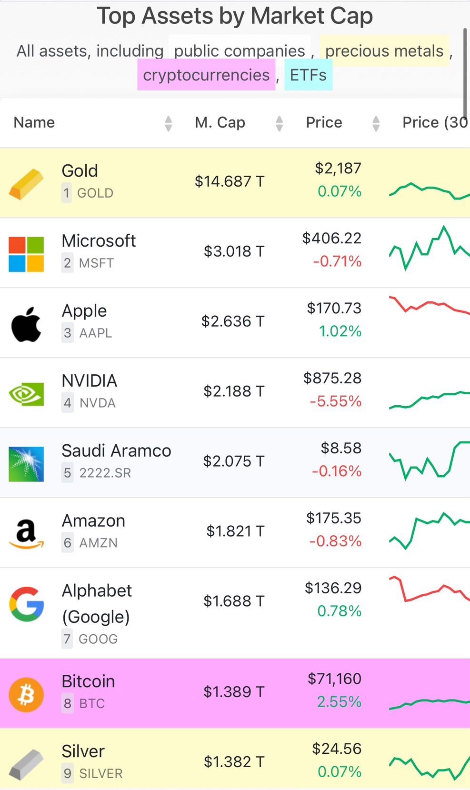Click the orange Bitcoin icon
This screenshot has width=470, height=790.
coord(26,695)
